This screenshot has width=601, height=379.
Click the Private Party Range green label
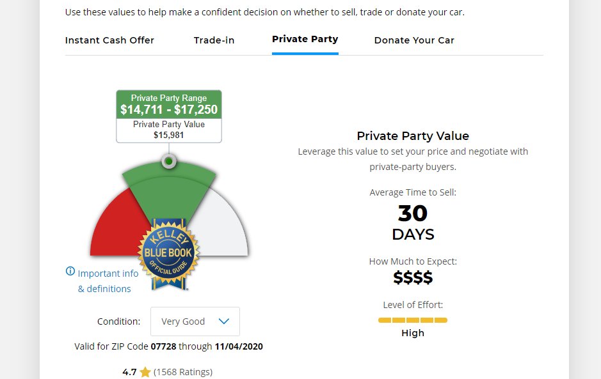(x=169, y=105)
